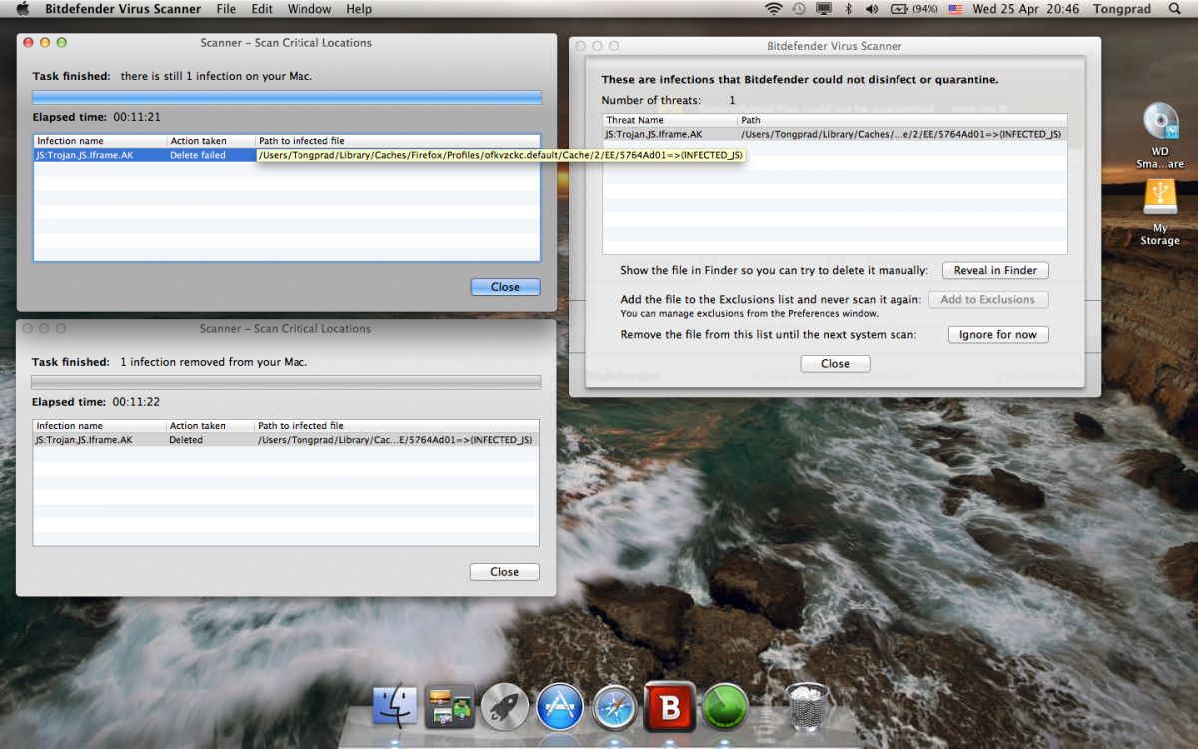Open the Trash in the dock
Image resolution: width=1198 pixels, height=749 pixels.
[x=807, y=707]
